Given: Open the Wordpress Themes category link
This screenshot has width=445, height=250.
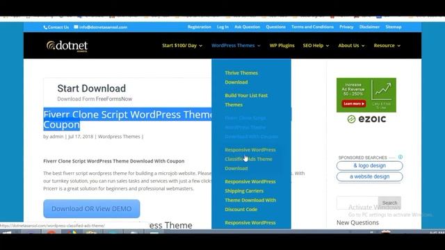Looking at the screenshot, I should coord(119,137).
